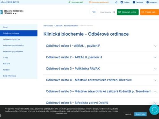The width and height of the screenshot is (159, 119).
Task: Click the green Objednat on-line button
Action: pyautogui.click(x=128, y=12)
